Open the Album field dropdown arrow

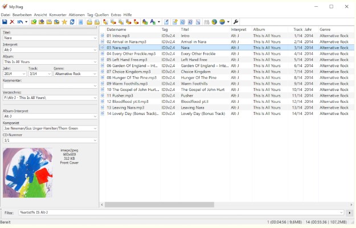[95, 62]
